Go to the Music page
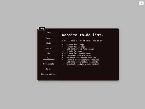 (49, 48)
